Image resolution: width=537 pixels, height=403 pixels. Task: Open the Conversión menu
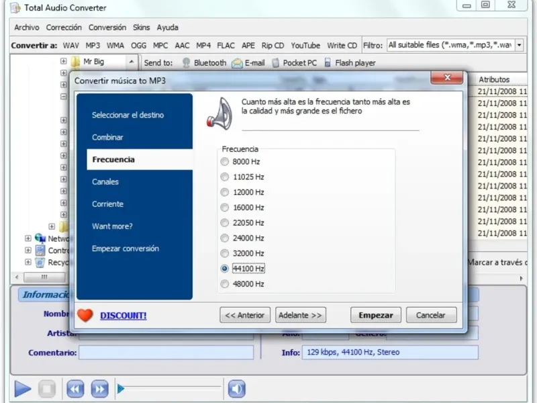point(107,28)
